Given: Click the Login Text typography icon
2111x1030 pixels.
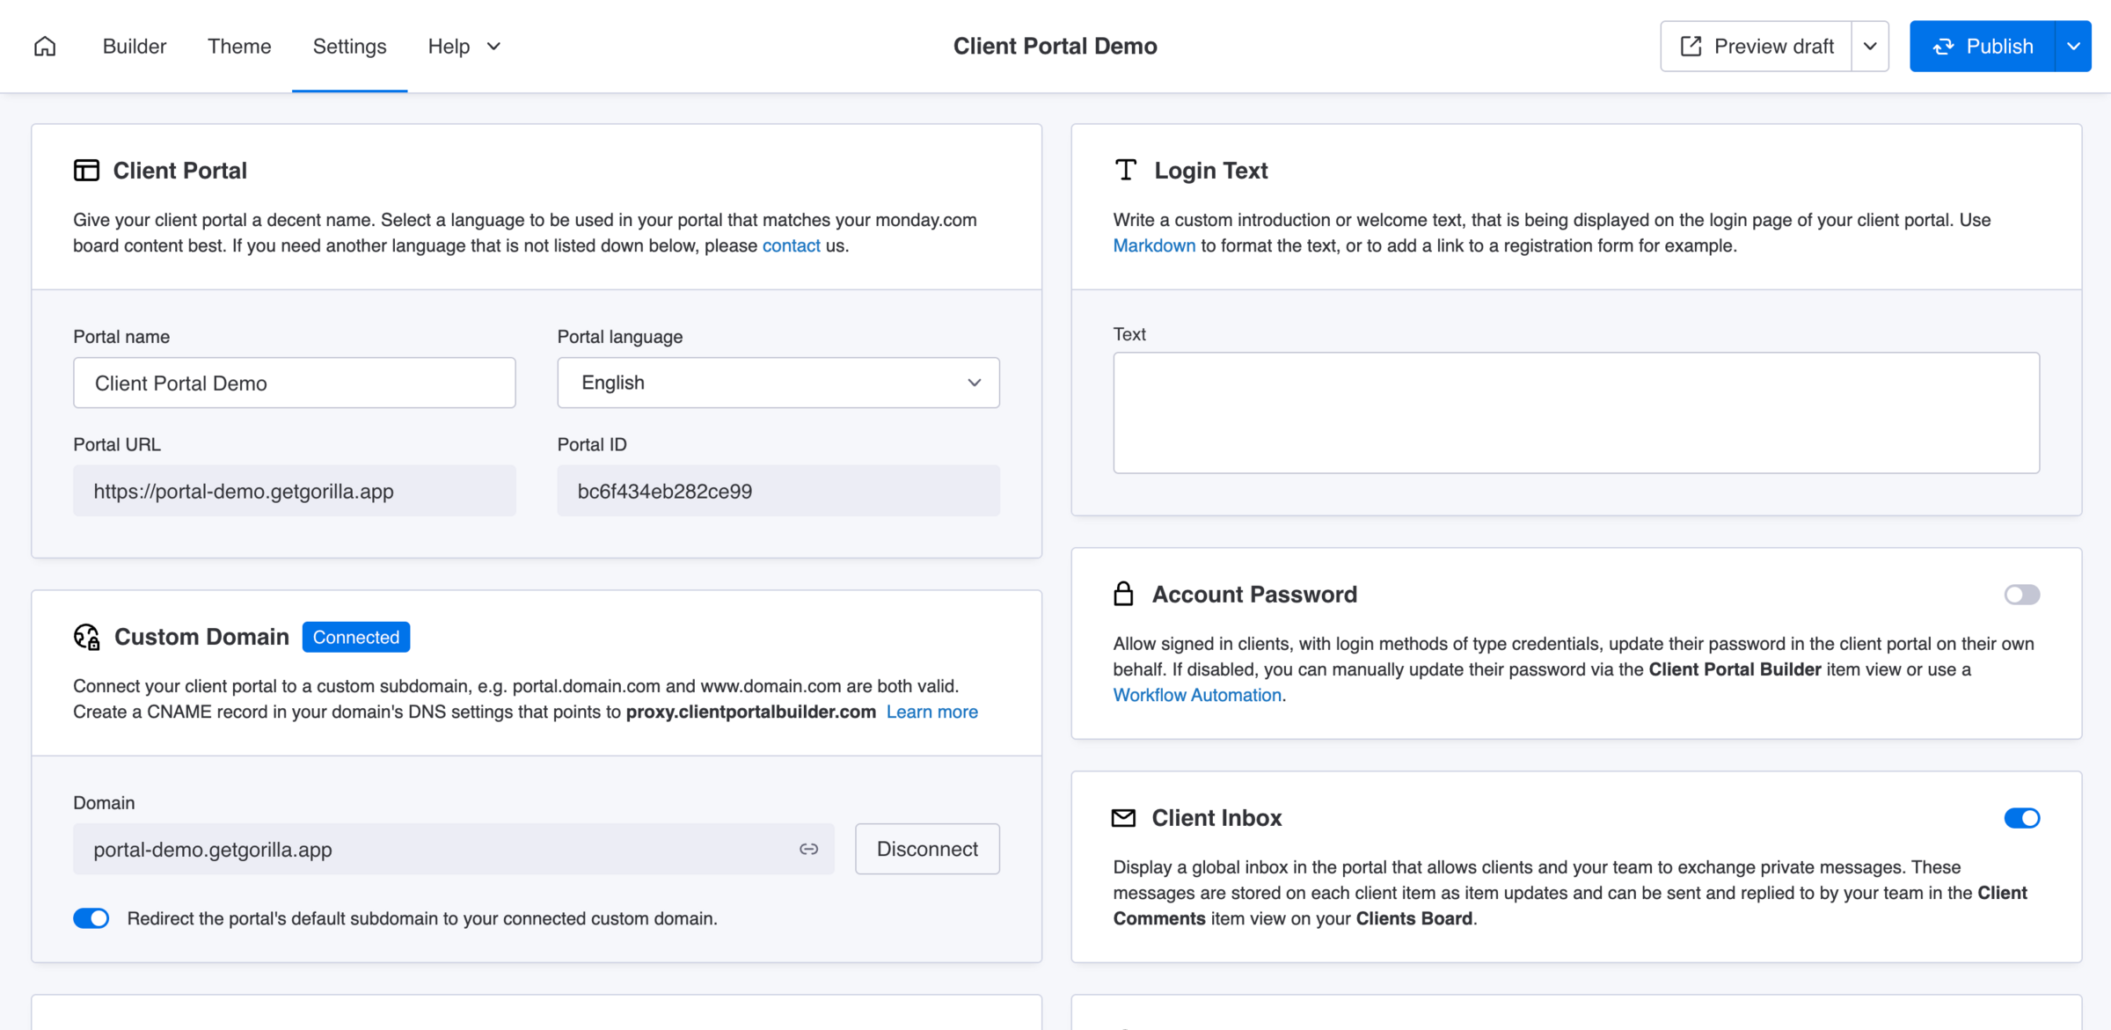Looking at the screenshot, I should 1125,170.
